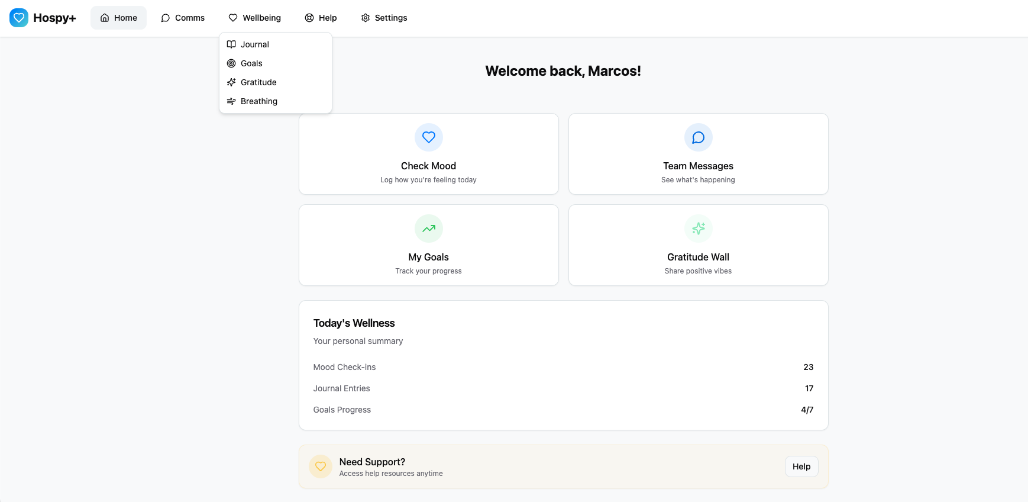This screenshot has height=502, width=1028.
Task: Click the Gratitude sparkle icon in dropdown
Action: point(231,82)
